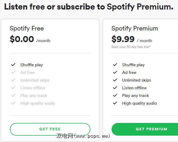This screenshot has height=142, width=178.
Task: Click the Shuffle play checkmark in Spotify Premium
Action: coord(115,65)
